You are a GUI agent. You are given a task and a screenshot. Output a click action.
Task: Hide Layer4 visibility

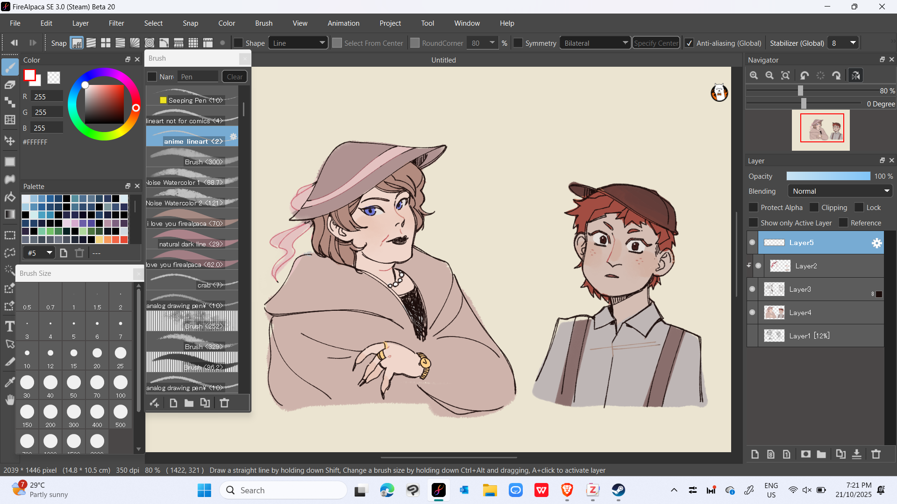(752, 312)
